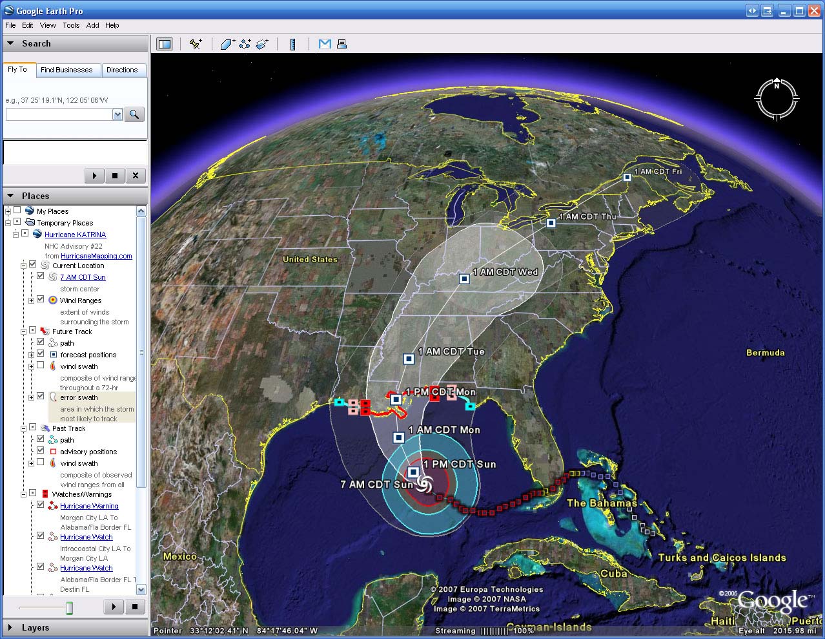The image size is (825, 639).
Task: Follow the HurricaneMapping.com link
Action: [96, 256]
